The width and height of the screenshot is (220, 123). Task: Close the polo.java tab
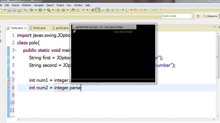coord(25,28)
